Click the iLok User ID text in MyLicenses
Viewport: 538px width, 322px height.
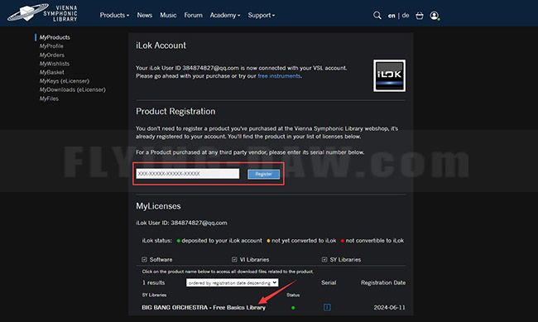(181, 223)
